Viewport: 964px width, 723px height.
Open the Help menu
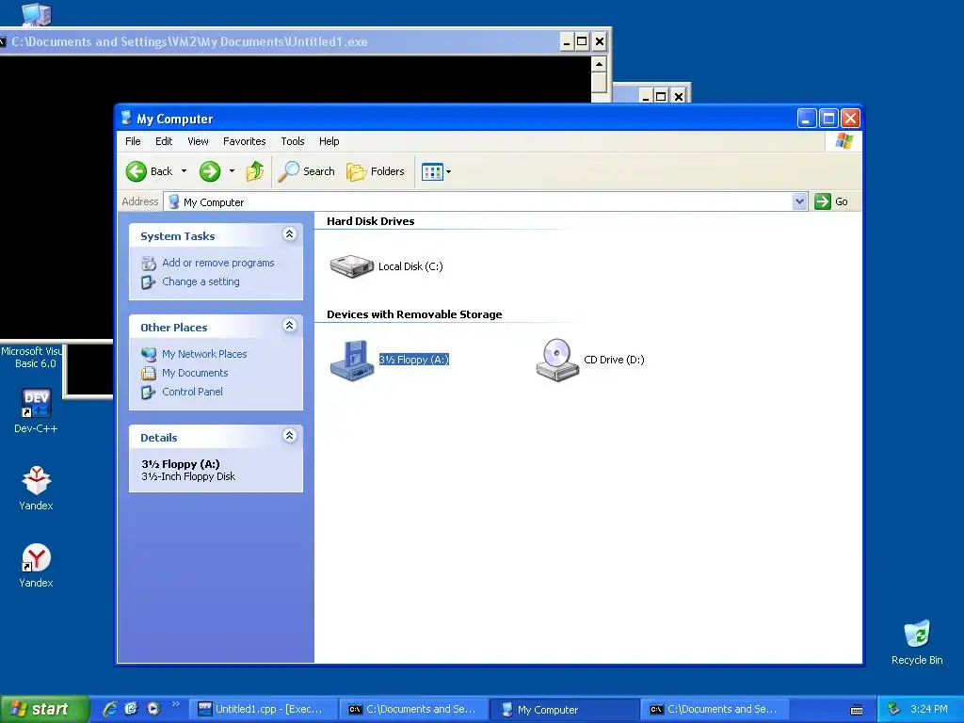(329, 141)
